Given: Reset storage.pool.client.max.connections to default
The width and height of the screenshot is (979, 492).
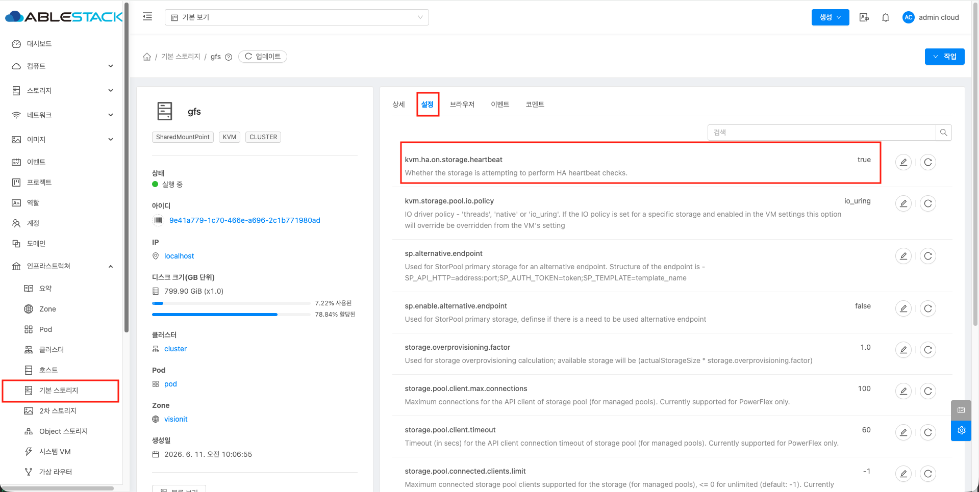Looking at the screenshot, I should (x=928, y=391).
